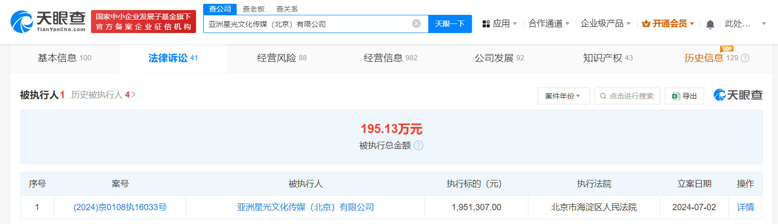Select the 查老板 search tab
The width and height of the screenshot is (778, 224).
tap(253, 9)
